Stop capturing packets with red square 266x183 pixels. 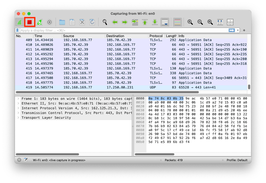pyautogui.click(x=30, y=22)
